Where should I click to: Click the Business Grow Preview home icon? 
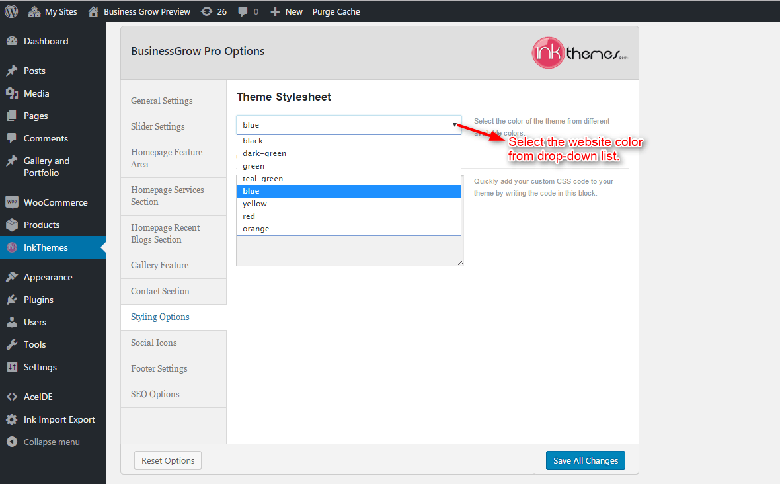(93, 11)
